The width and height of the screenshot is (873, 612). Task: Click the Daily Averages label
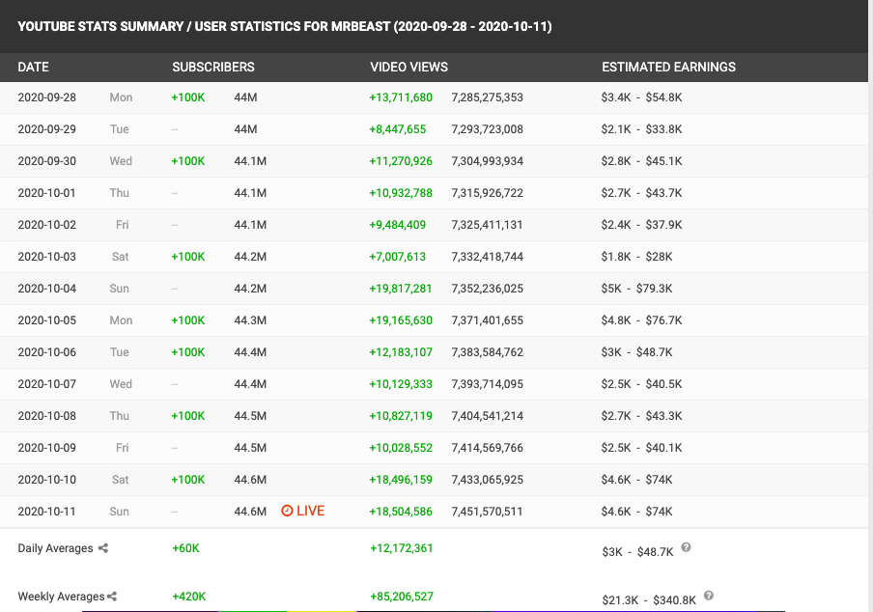click(x=56, y=548)
